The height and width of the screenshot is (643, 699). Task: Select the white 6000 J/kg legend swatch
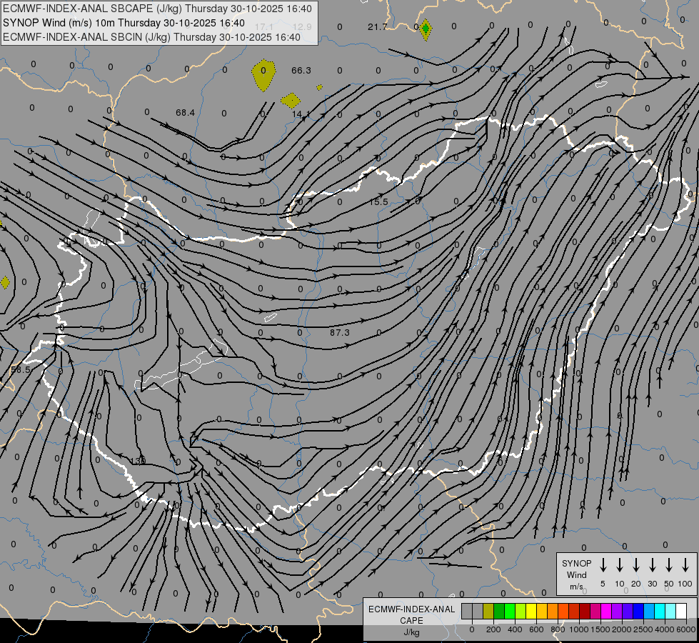pyautogui.click(x=682, y=611)
